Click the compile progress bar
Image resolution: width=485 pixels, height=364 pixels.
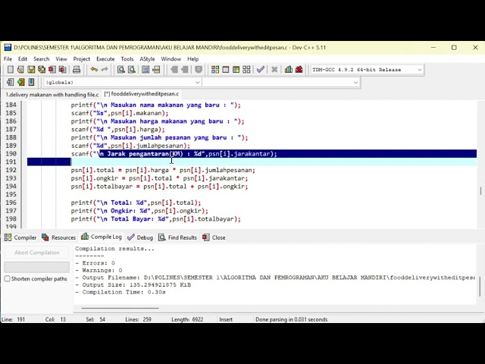click(x=37, y=267)
